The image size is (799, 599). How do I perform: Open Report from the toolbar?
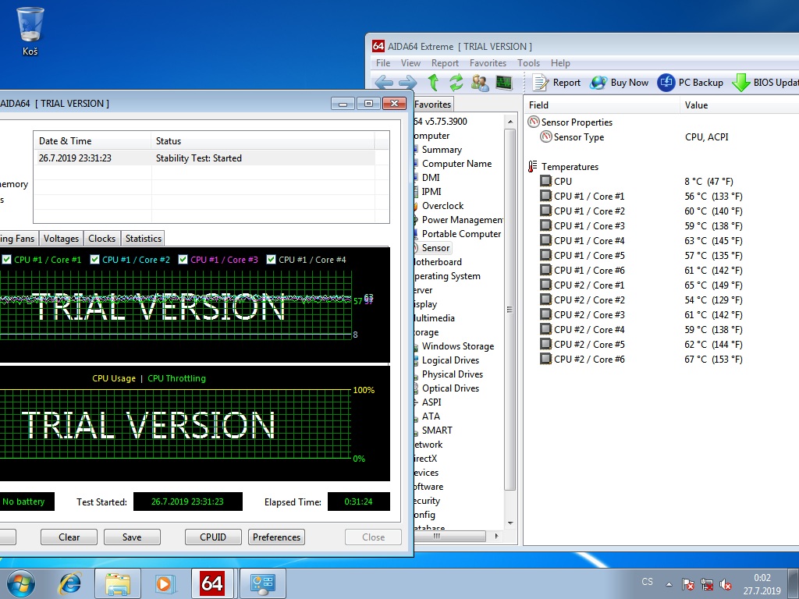click(x=557, y=83)
